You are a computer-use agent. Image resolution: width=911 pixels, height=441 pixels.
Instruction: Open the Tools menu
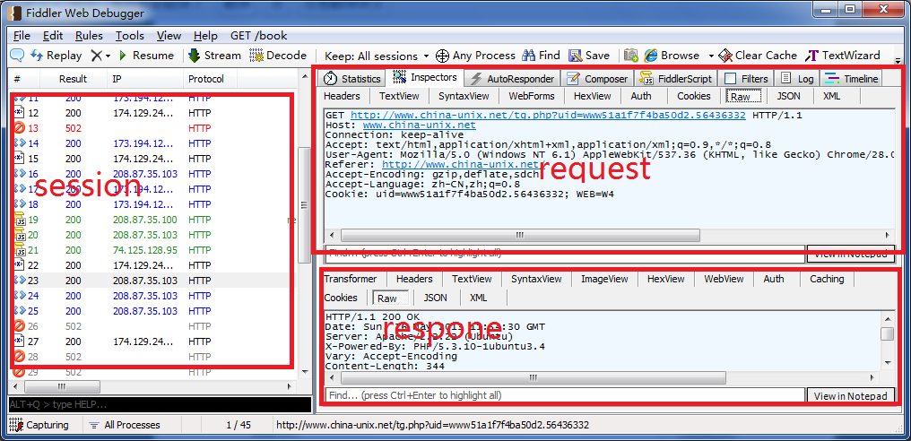coord(129,36)
